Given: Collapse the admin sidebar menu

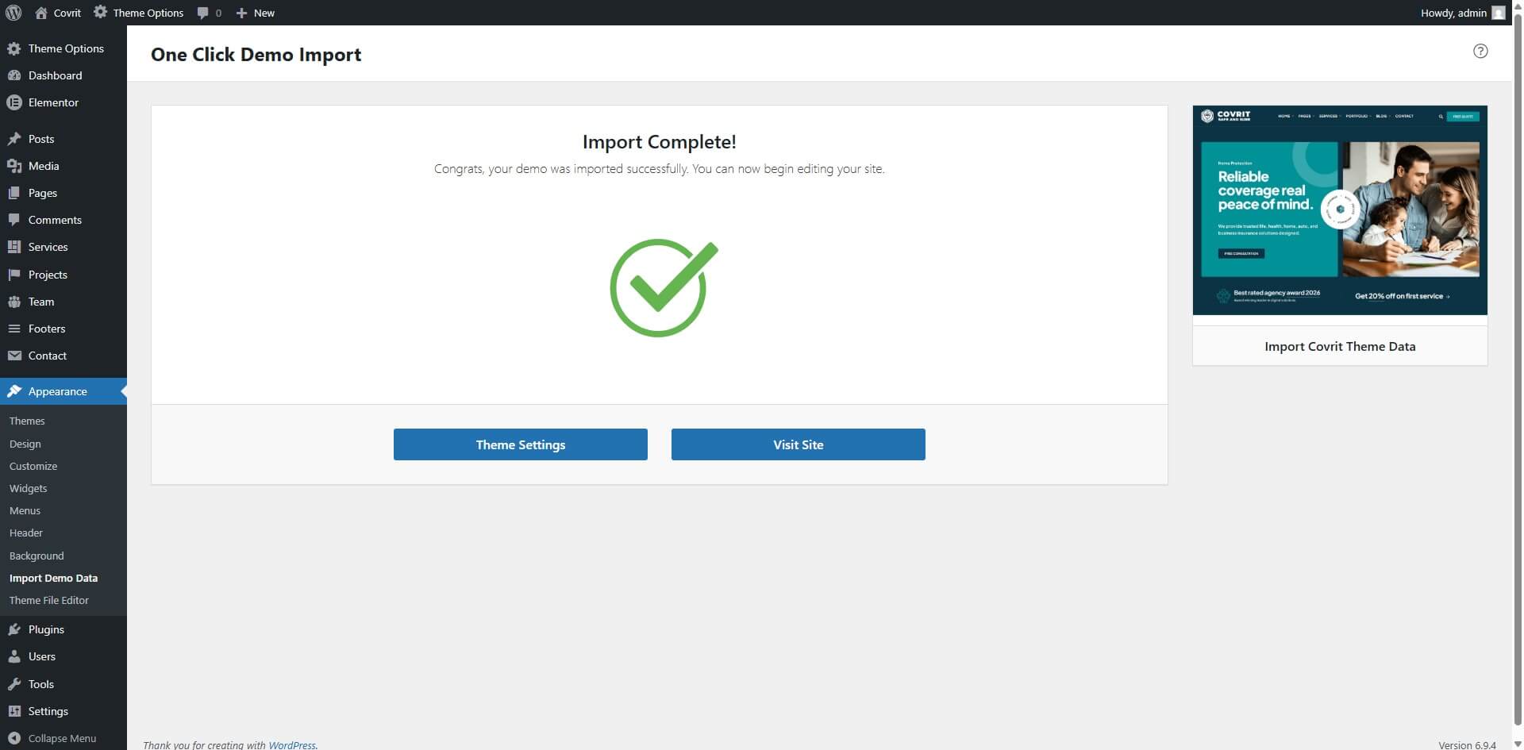Looking at the screenshot, I should point(53,738).
